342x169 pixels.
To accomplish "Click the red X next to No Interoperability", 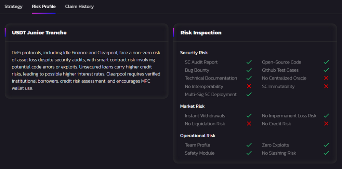I will tap(249, 86).
